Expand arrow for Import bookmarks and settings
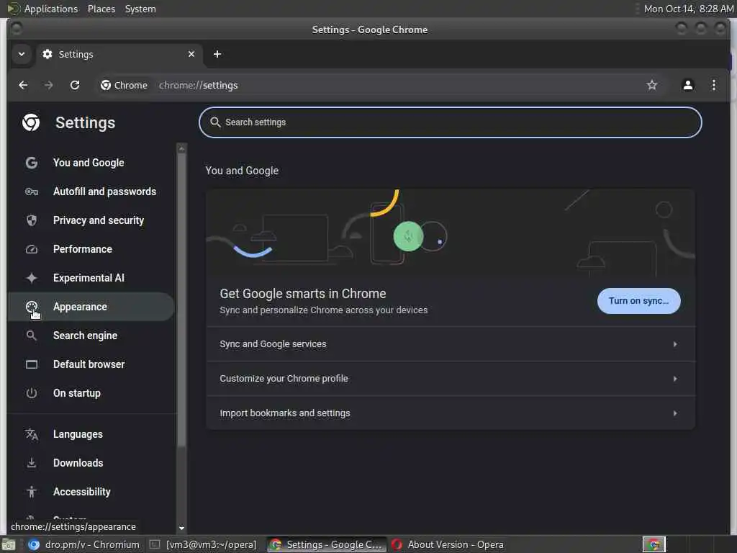The height and width of the screenshot is (553, 737). (675, 413)
